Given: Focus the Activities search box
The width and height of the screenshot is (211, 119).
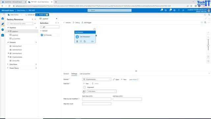Looking at the screenshot, I should (x=50, y=27).
